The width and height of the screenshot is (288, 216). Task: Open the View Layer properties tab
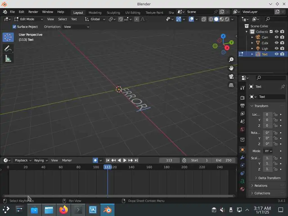(x=242, y=114)
